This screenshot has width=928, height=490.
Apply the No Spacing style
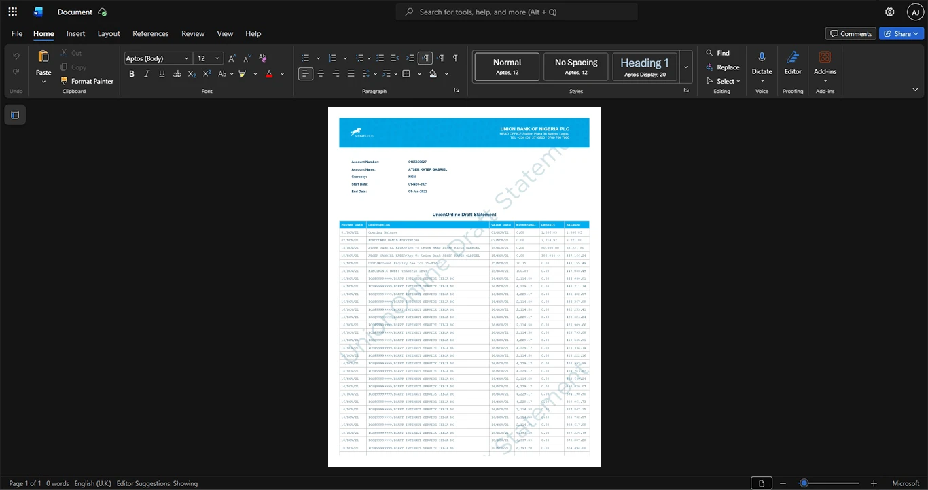(x=576, y=67)
